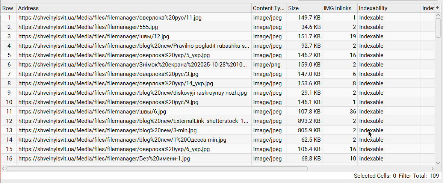Select the швы/12.jpg address row
Screen dimensions: 443x183
94,36
